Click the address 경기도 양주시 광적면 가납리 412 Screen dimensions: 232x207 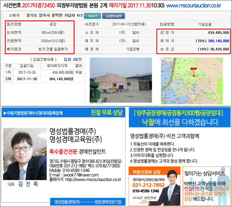55,15
